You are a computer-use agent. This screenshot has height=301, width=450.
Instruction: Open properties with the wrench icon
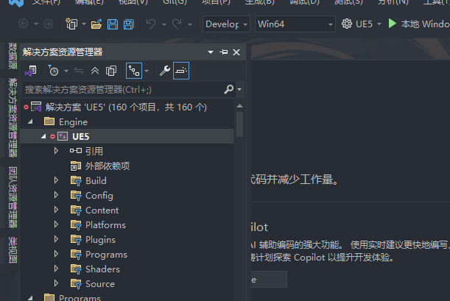tap(165, 71)
